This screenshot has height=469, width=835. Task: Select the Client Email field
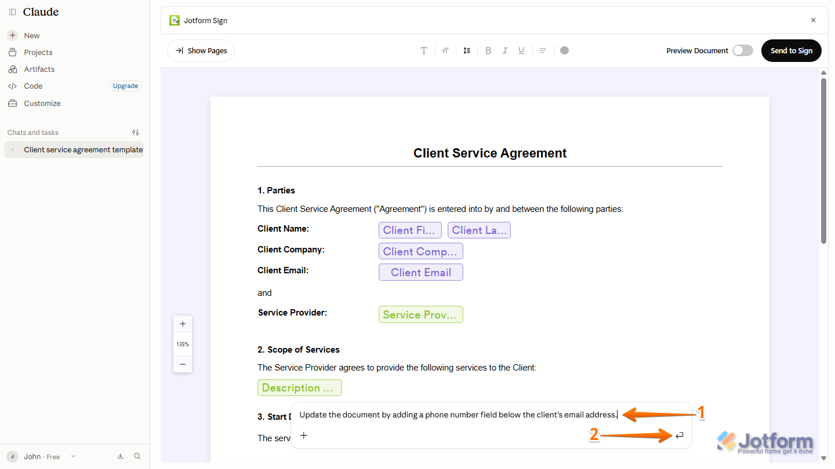tap(421, 272)
